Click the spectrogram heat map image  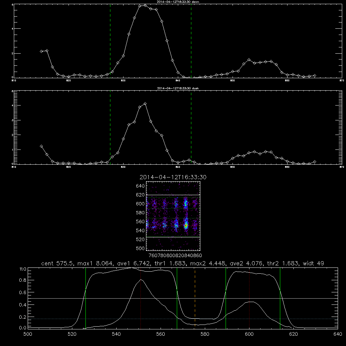(x=173, y=216)
